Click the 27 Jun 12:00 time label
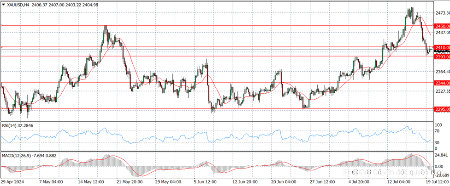The image size is (450, 186). point(323,182)
